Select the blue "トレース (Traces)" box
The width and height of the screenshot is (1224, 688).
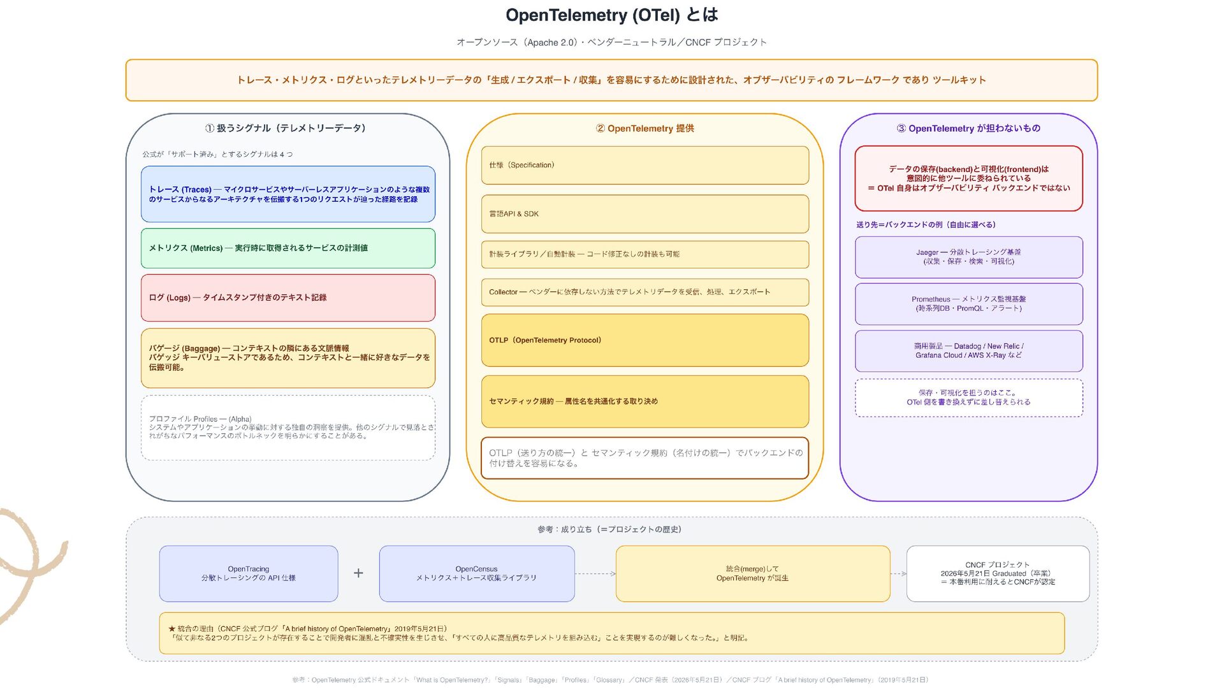[288, 194]
